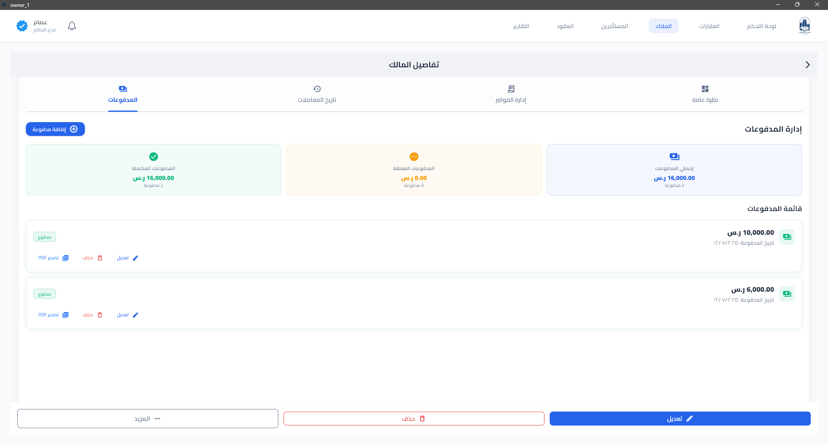Click the المدفوعات tab money icon
The width and height of the screenshot is (828, 444).
point(123,89)
